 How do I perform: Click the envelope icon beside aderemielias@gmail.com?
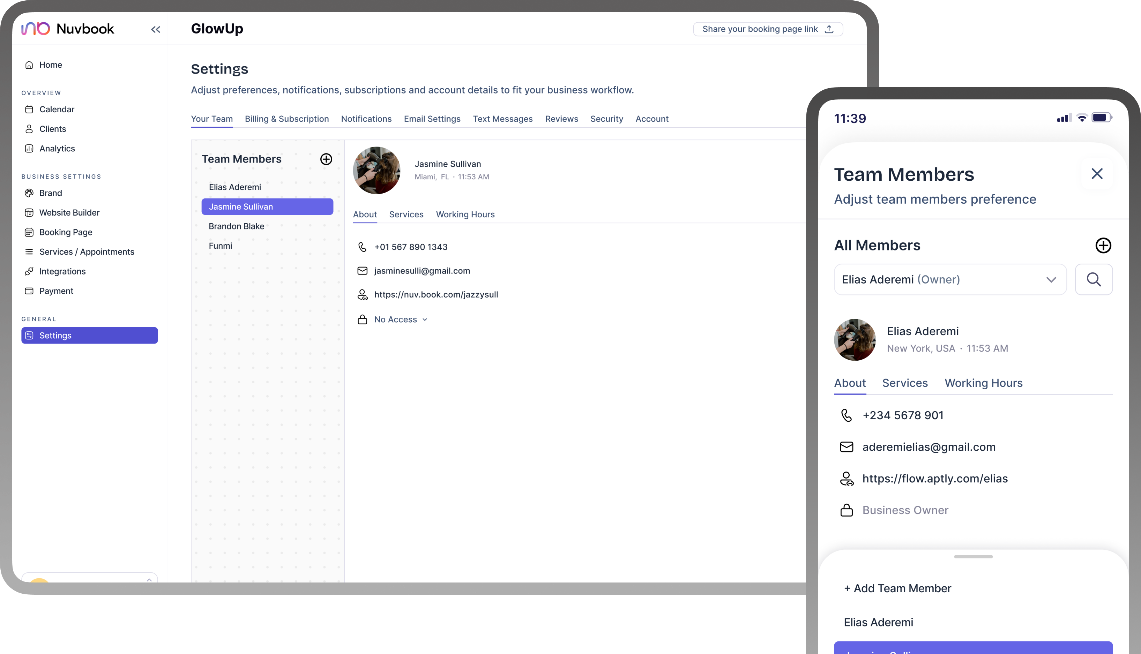click(x=846, y=447)
